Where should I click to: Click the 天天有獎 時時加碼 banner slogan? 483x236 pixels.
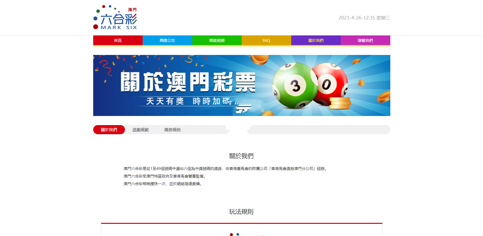point(189,101)
